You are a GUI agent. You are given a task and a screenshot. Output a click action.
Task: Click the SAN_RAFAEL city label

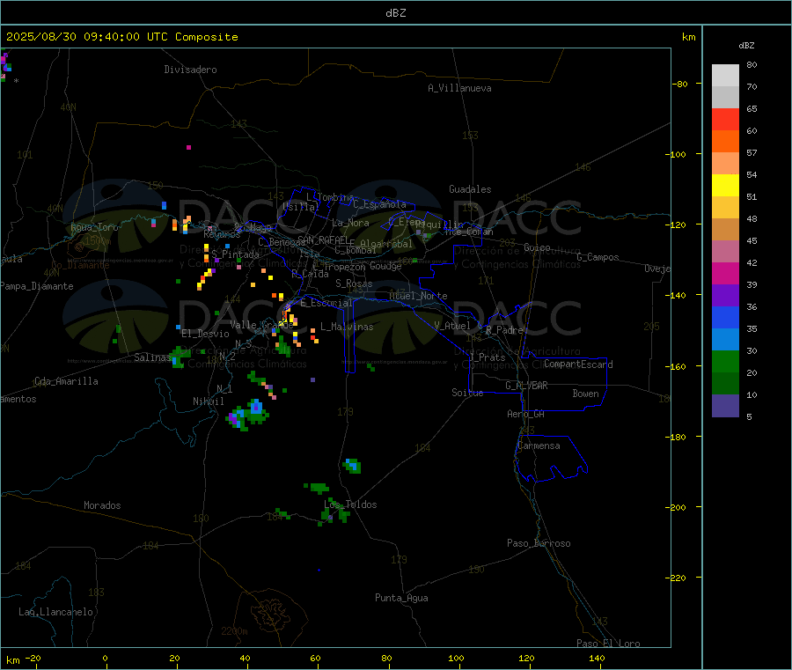323,239
